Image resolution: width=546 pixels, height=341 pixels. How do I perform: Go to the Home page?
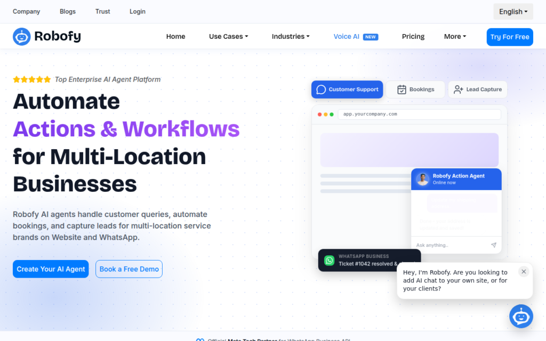pos(175,37)
